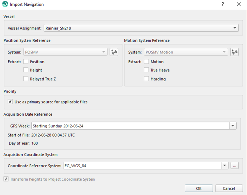Toggle Transform heights to Project Coordinate System
The height and width of the screenshot is (195, 247).
pos(6,179)
